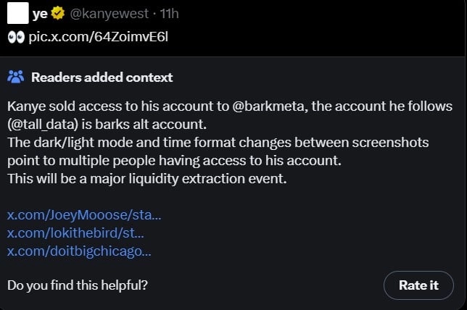Screen dimensions: 467x310
Task: Open the ye display name profile
Action: (40, 14)
